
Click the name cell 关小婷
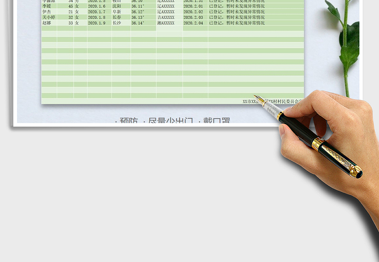coord(49,17)
